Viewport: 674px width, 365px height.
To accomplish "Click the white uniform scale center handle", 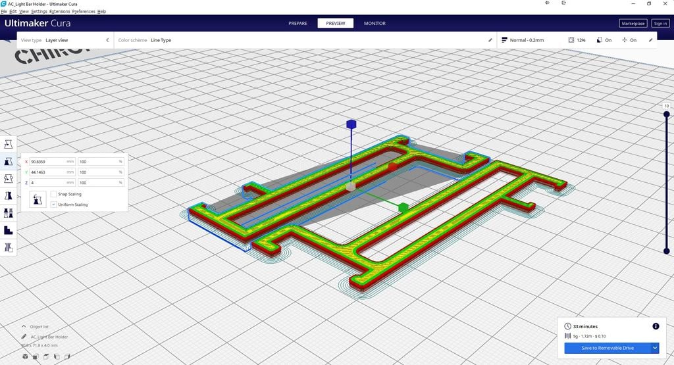I will tap(351, 186).
